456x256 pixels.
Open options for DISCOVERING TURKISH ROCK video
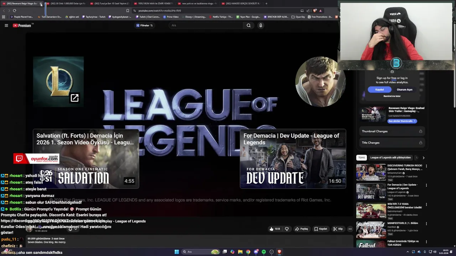(x=426, y=166)
